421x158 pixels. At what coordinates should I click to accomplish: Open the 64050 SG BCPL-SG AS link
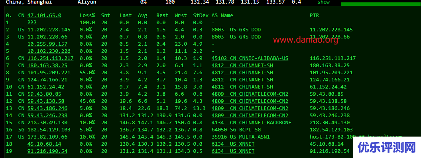tap(236, 130)
